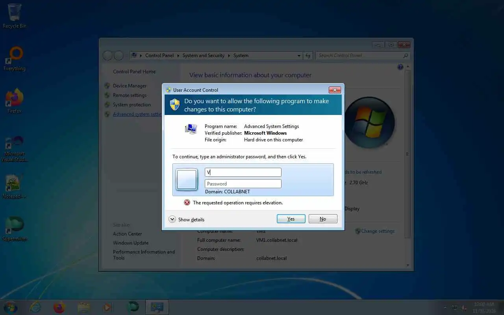Open Windows Explorer folder from taskbar

click(x=83, y=307)
